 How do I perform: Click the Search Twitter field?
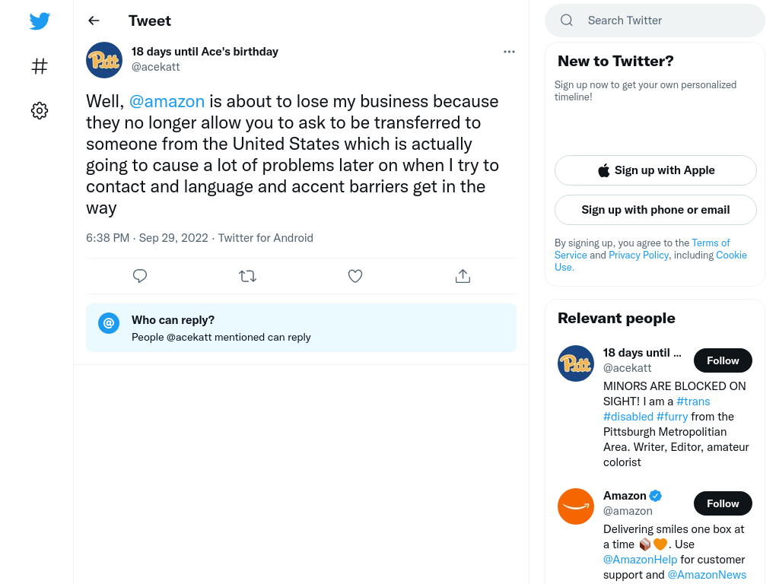655,21
